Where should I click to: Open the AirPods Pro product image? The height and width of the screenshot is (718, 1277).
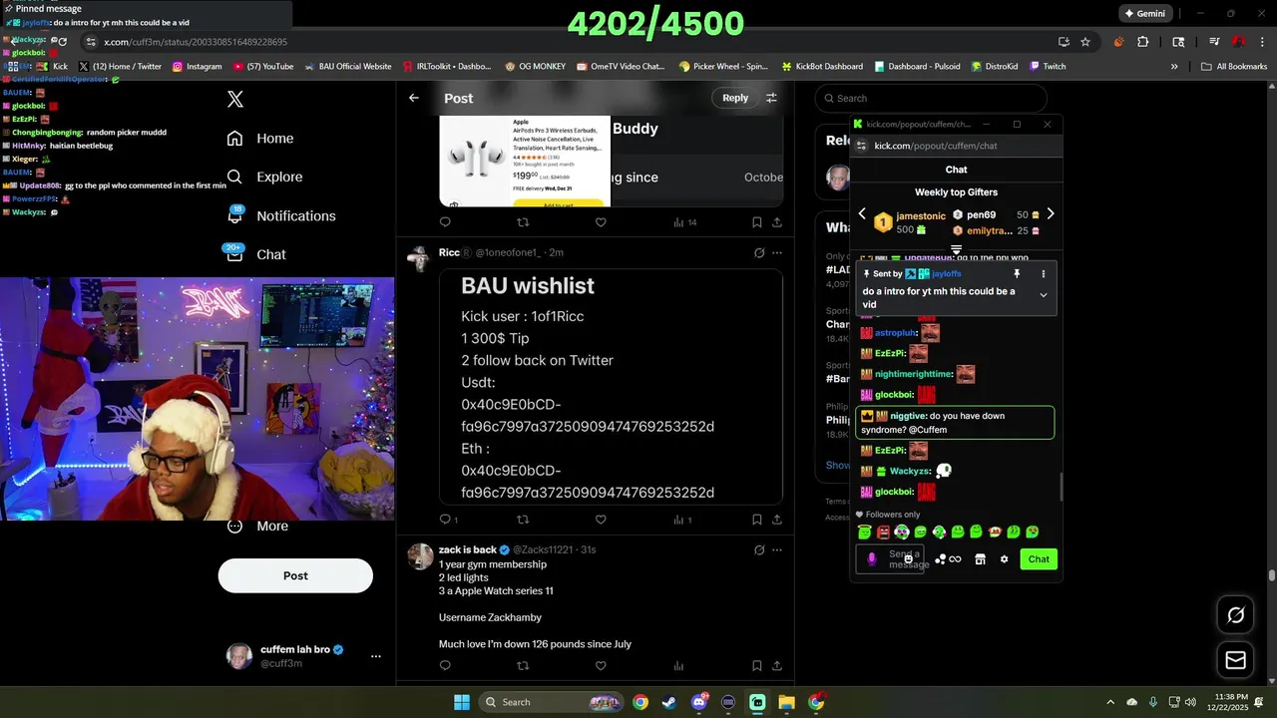525,162
